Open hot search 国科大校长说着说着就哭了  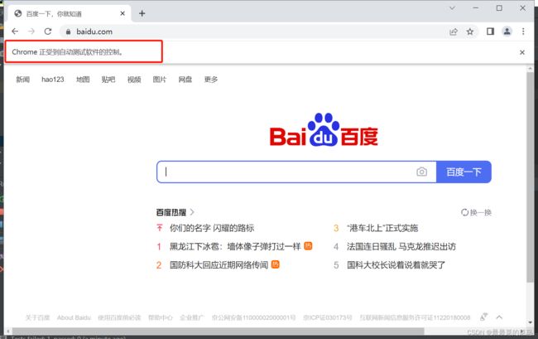click(396, 265)
